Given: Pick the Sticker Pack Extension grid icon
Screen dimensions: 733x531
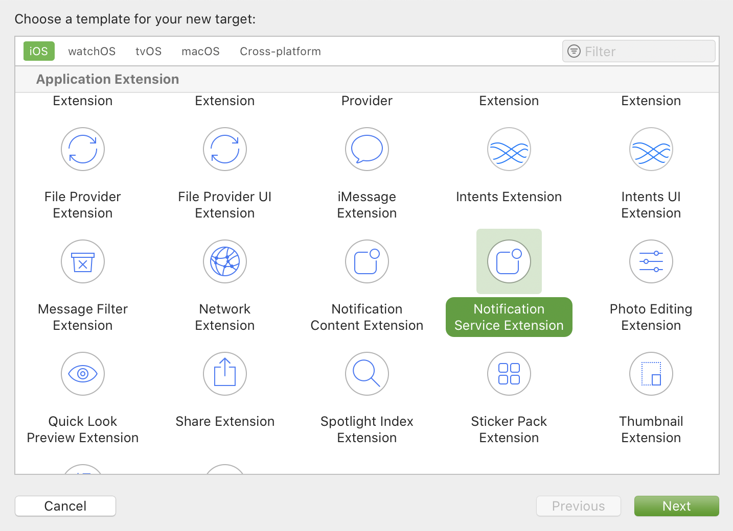Looking at the screenshot, I should click(509, 374).
